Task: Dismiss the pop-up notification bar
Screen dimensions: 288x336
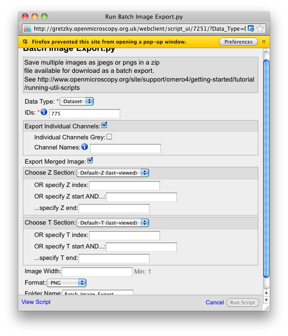Action: pyautogui.click(x=264, y=42)
